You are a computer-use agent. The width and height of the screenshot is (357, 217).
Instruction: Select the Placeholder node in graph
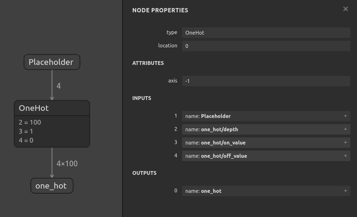52,62
